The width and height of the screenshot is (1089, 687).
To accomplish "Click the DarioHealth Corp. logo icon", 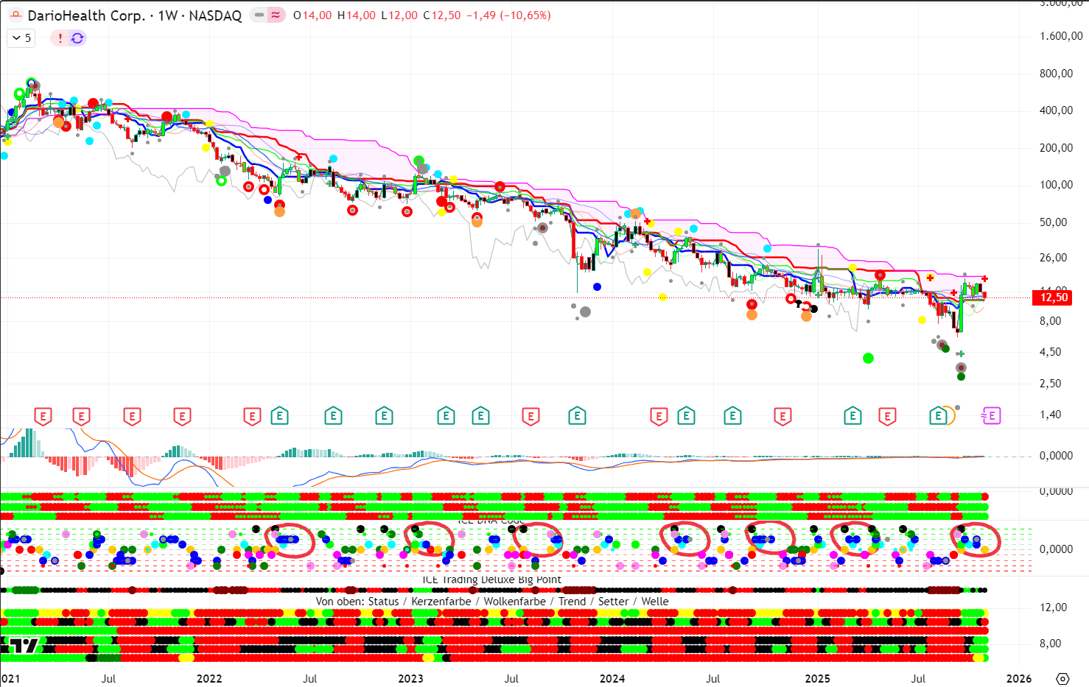I will pyautogui.click(x=15, y=15).
